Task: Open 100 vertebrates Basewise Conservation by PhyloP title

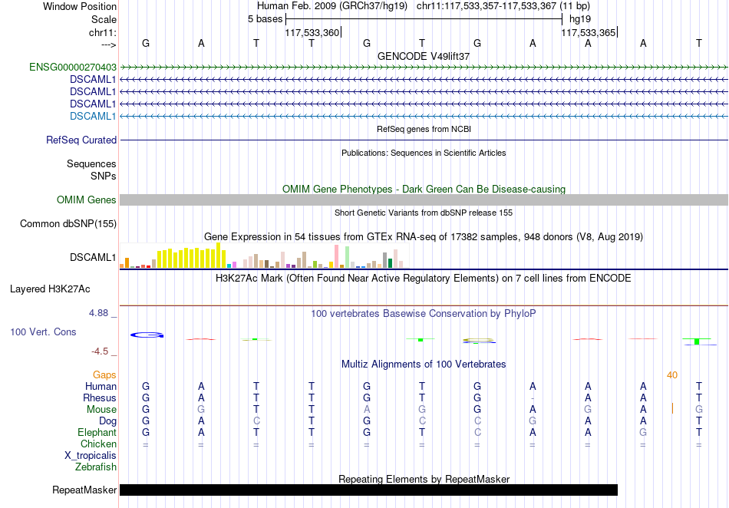Action: coord(424,314)
